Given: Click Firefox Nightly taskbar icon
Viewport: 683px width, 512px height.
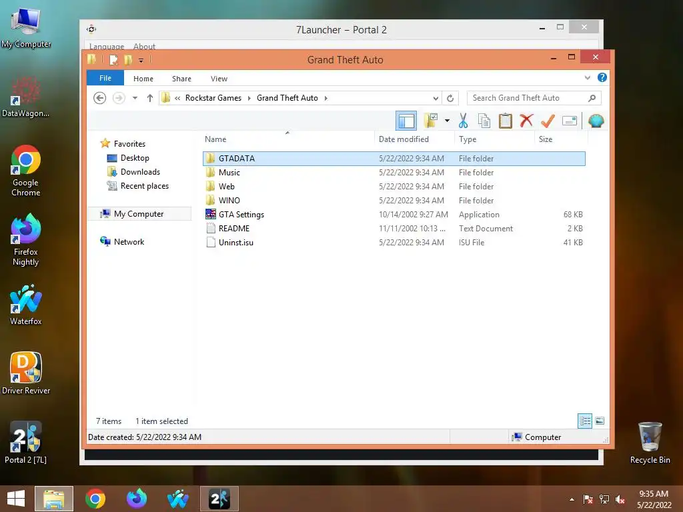Looking at the screenshot, I should 136,499.
